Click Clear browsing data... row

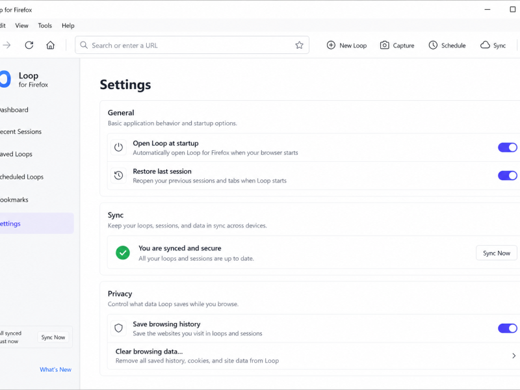(314, 356)
